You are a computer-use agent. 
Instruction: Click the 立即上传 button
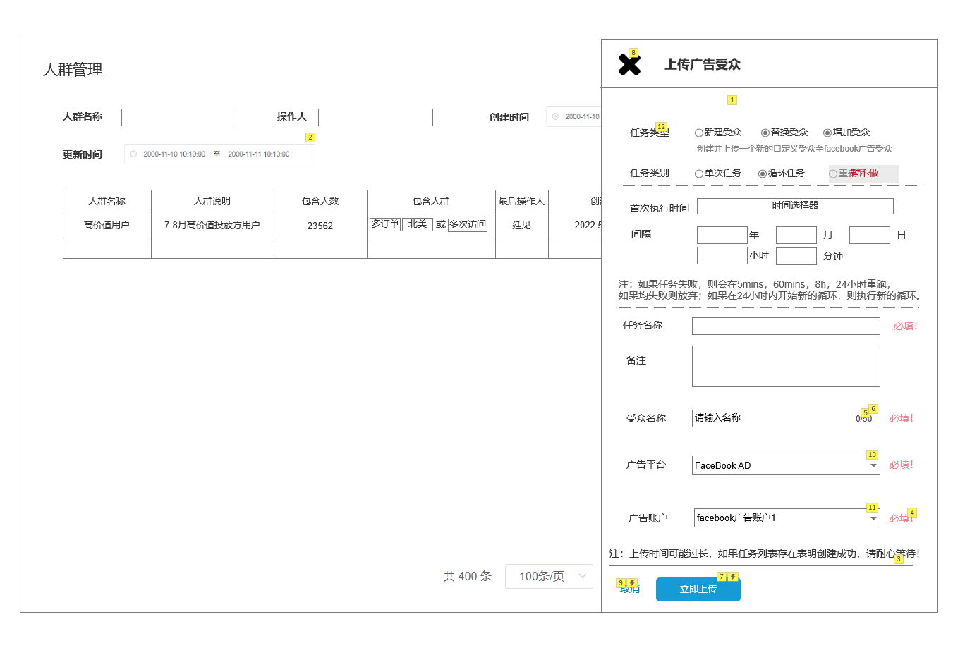698,589
